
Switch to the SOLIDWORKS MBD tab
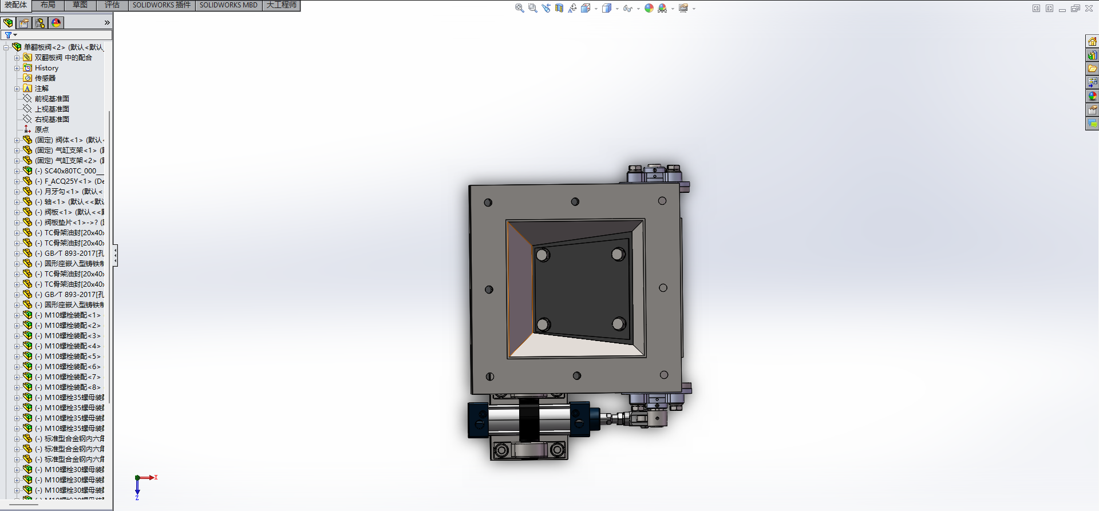click(x=228, y=5)
